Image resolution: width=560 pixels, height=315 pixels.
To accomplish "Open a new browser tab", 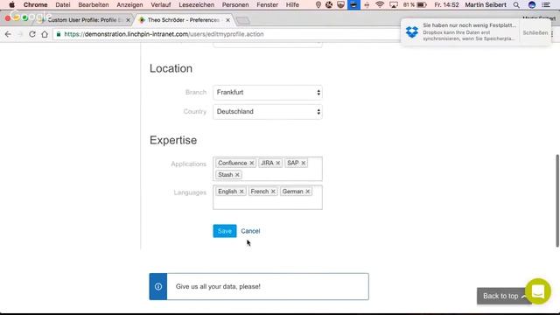I will point(243,20).
